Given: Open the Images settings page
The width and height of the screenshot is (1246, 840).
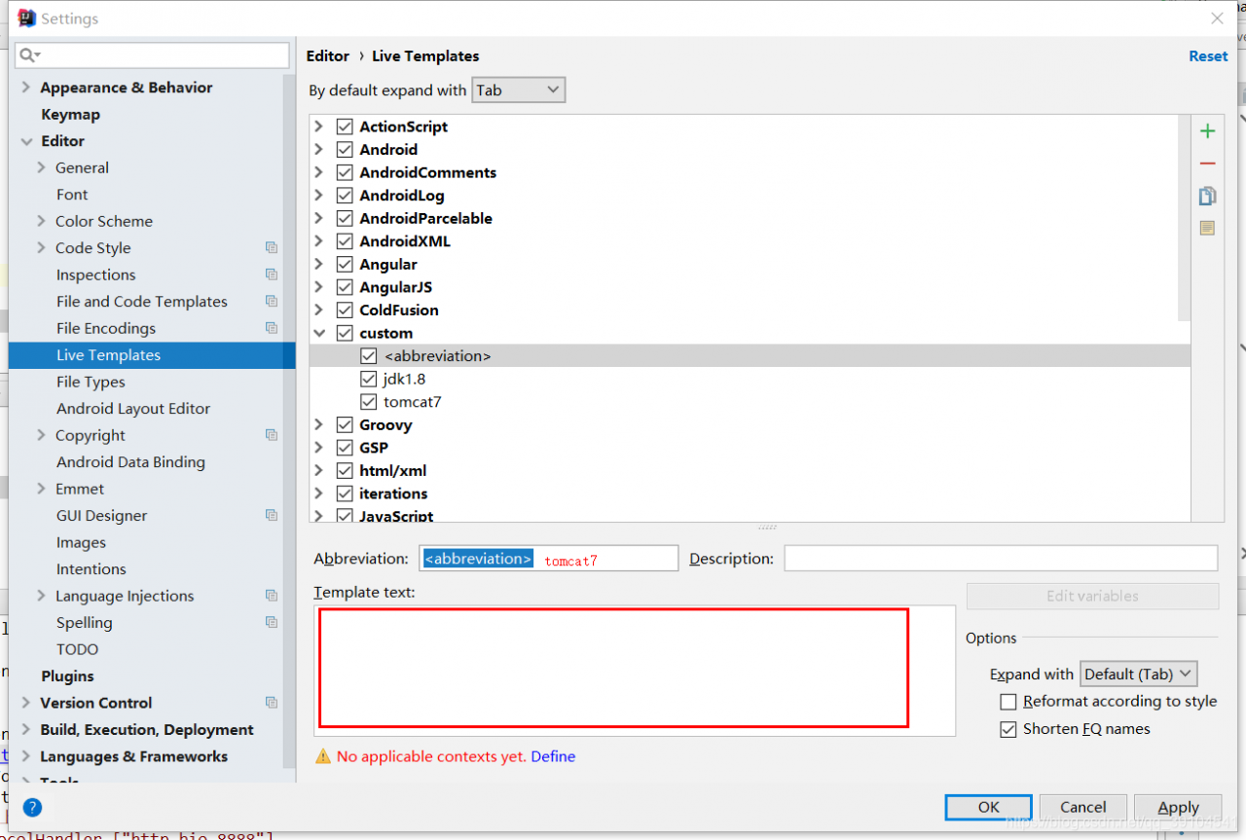Looking at the screenshot, I should [81, 542].
